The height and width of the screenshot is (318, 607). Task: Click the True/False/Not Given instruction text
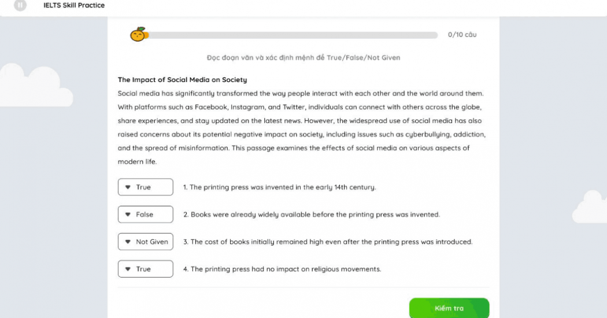[303, 58]
